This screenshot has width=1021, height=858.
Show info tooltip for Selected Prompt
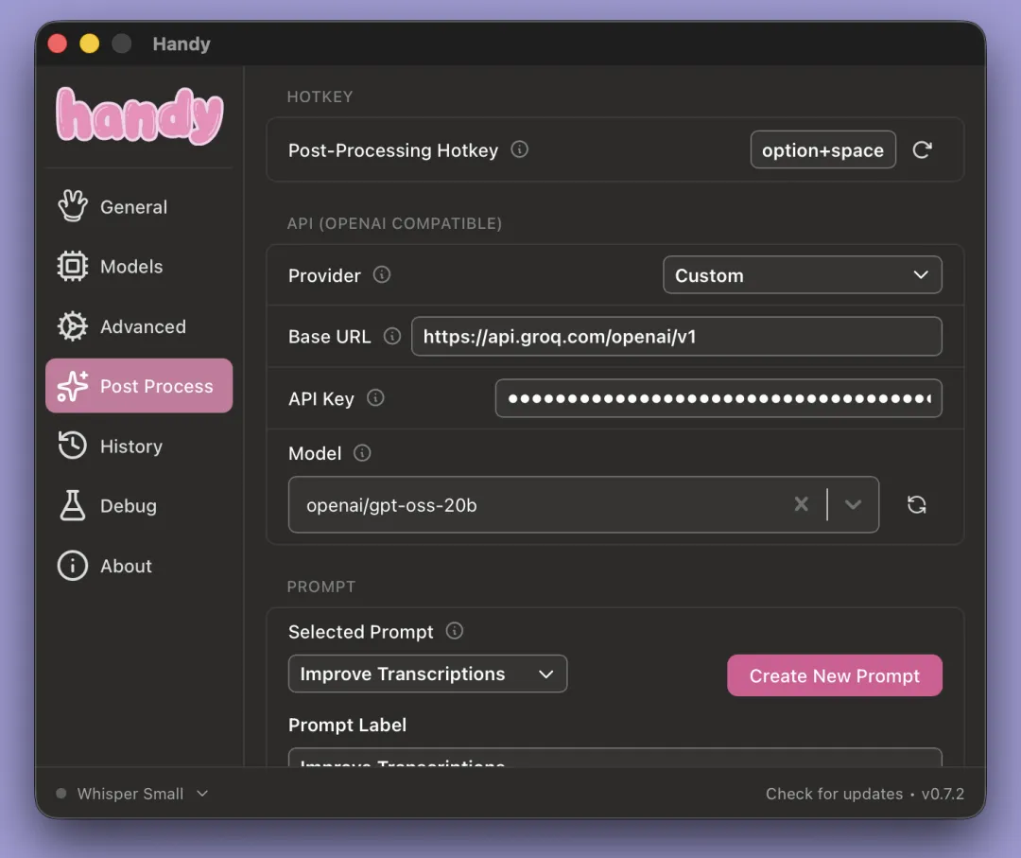pos(455,631)
